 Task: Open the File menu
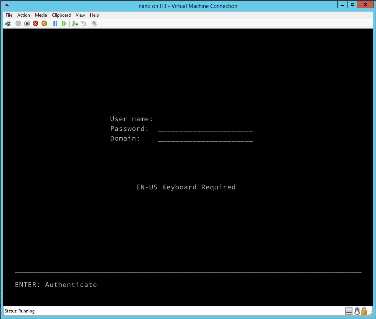pos(9,15)
